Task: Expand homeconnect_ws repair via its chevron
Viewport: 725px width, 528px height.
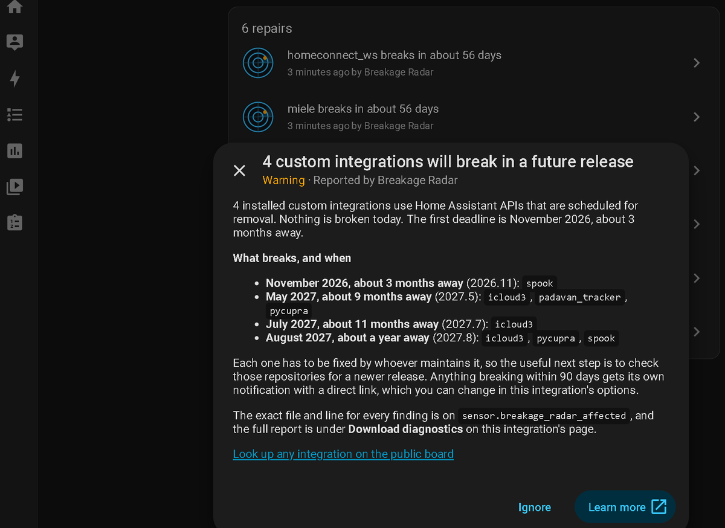Action: tap(697, 63)
